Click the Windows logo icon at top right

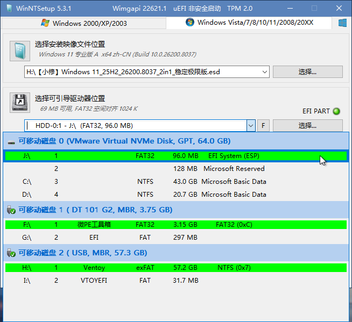342,23
